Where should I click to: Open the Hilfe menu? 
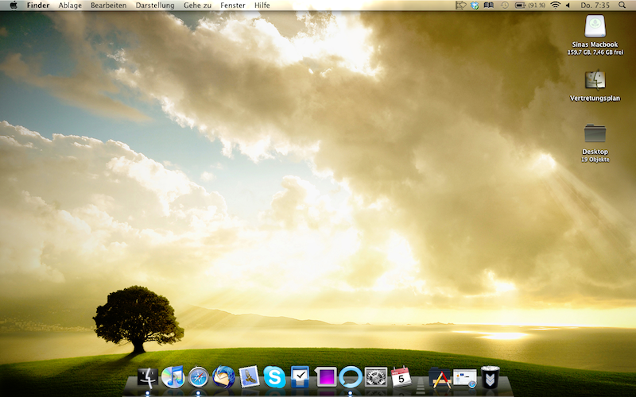pos(262,6)
